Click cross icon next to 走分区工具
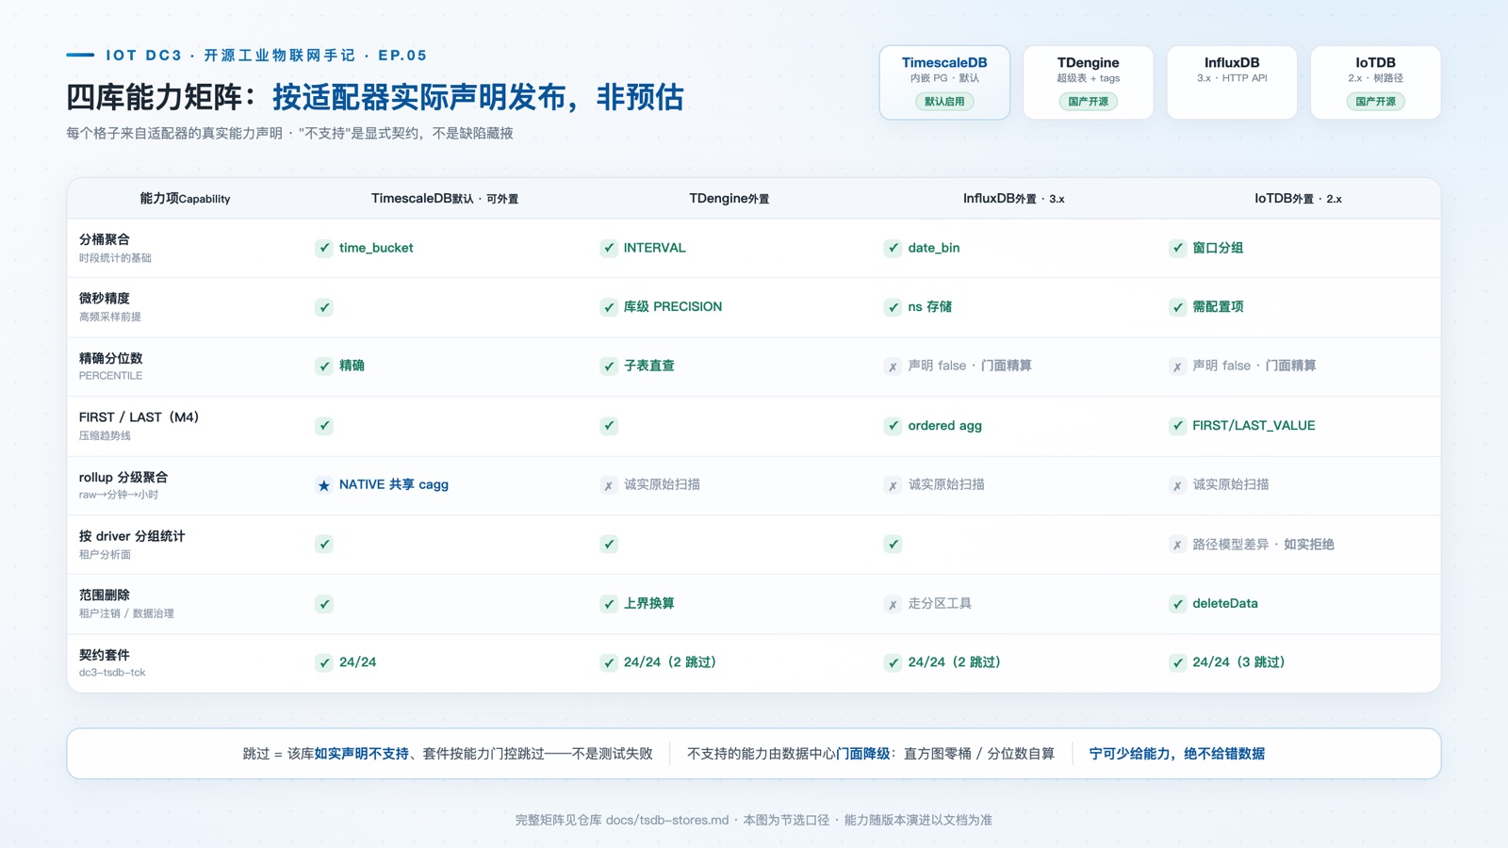This screenshot has height=848, width=1508. (893, 604)
